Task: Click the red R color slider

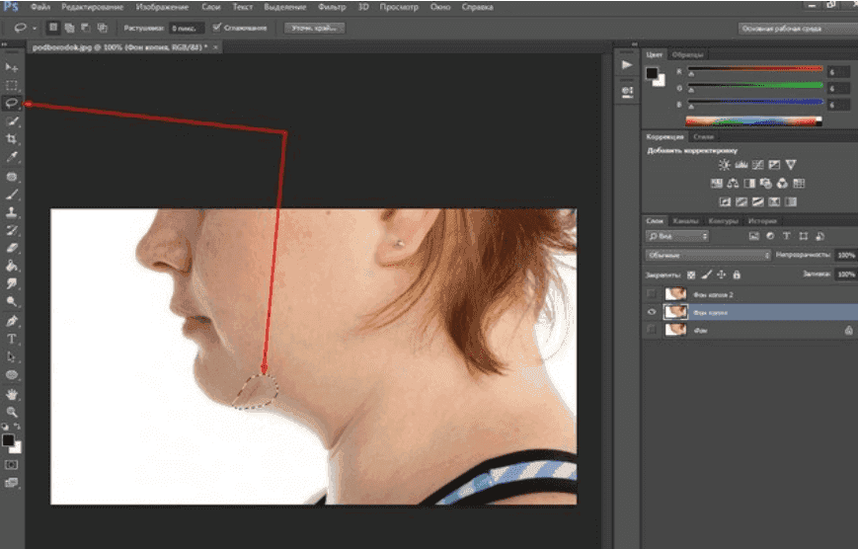Action: click(x=755, y=70)
